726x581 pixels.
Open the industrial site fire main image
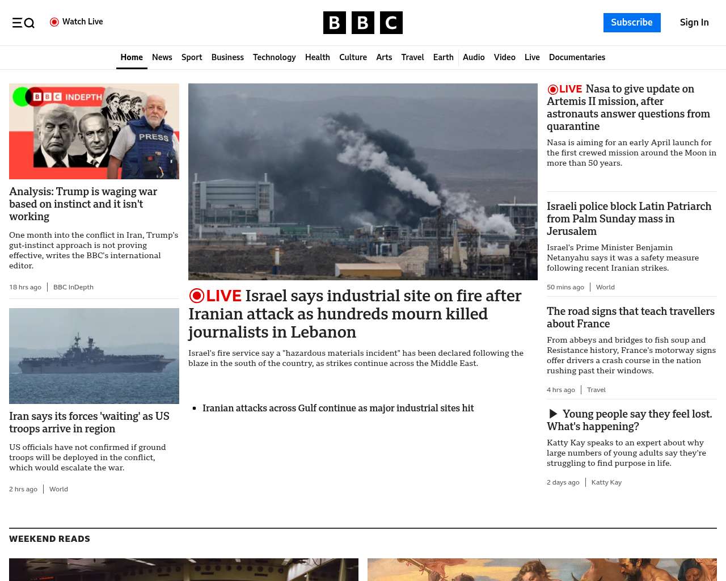tap(363, 182)
